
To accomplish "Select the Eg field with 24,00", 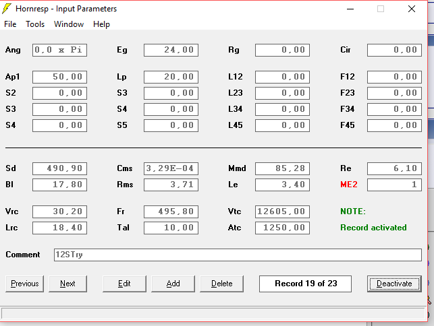I will (171, 50).
